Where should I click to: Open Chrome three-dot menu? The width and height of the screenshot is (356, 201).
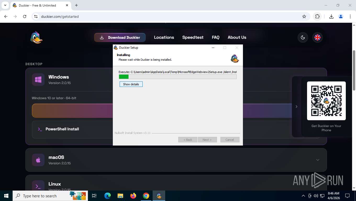pos(350,16)
